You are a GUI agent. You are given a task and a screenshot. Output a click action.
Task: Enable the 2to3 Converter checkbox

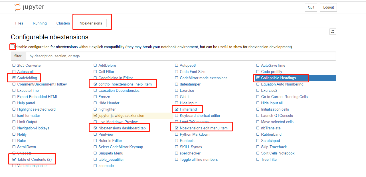coord(14,65)
